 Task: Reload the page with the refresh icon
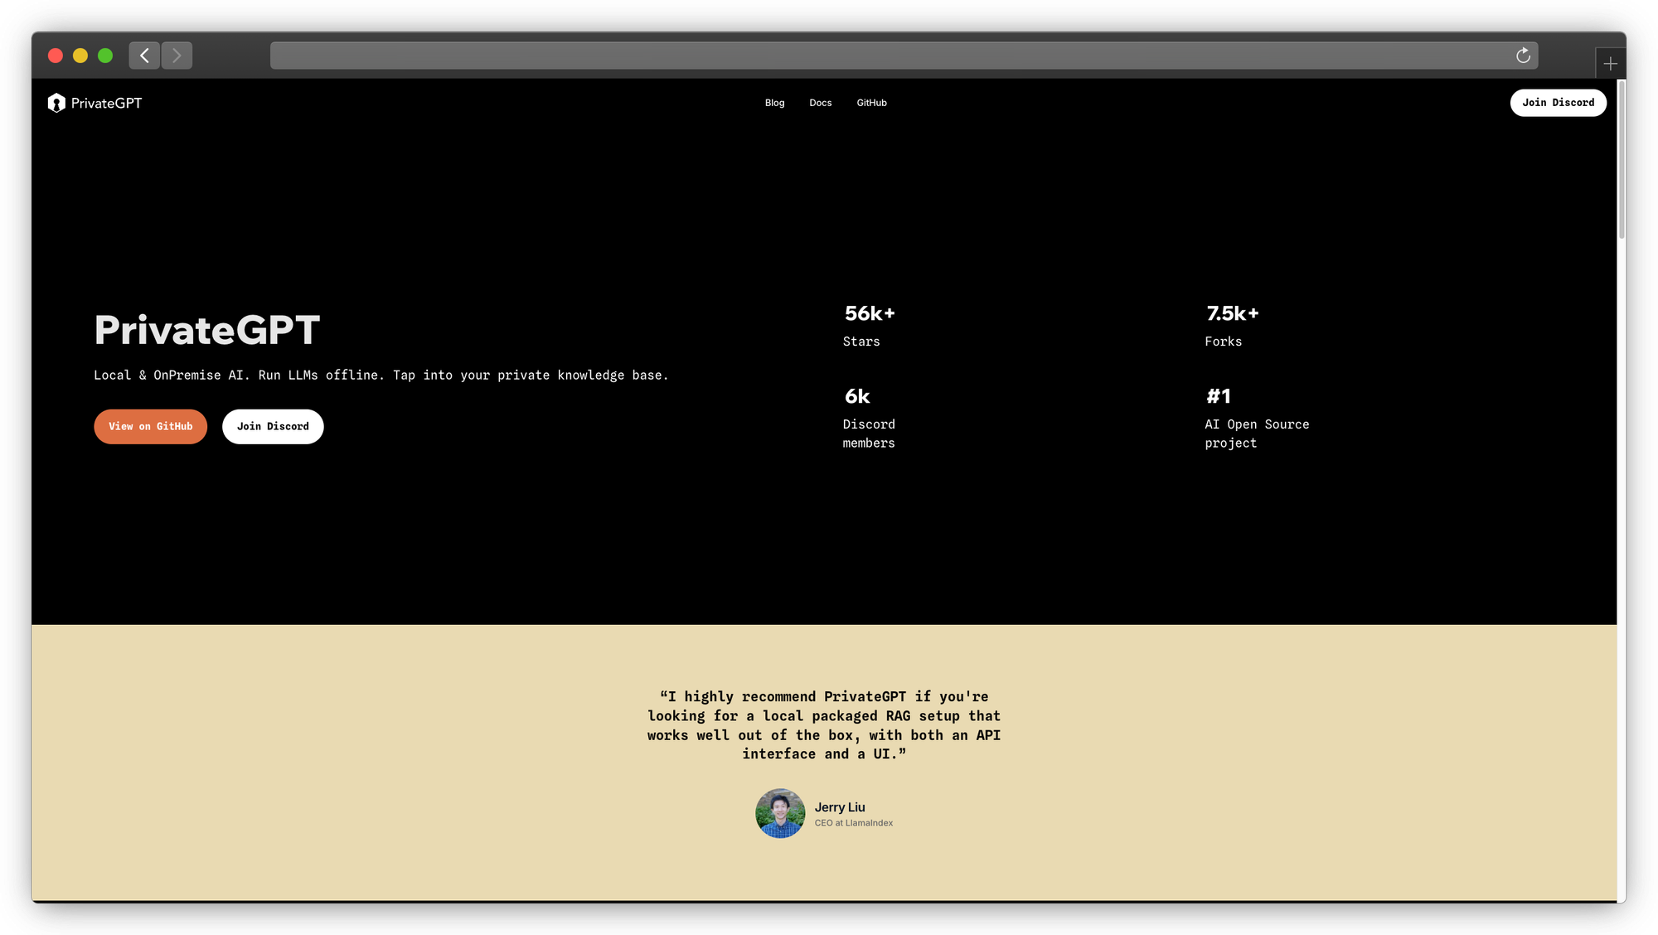pyautogui.click(x=1523, y=56)
